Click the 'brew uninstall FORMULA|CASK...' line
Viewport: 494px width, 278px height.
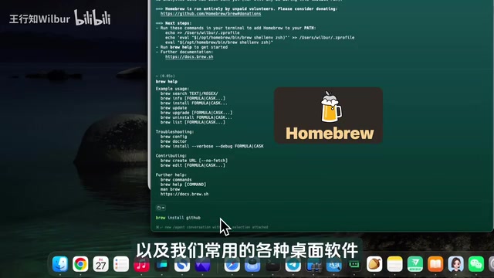coord(196,117)
